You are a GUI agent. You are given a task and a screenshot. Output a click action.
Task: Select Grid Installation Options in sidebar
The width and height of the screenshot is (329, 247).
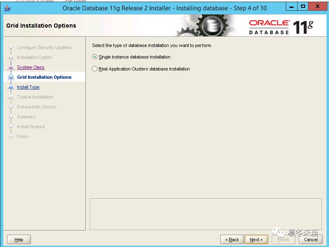(44, 77)
